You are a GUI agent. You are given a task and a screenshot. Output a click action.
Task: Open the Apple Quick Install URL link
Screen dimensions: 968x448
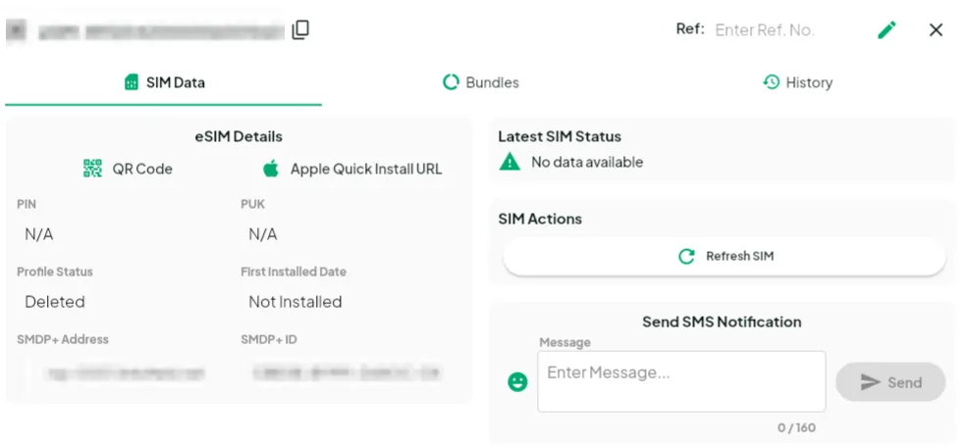click(365, 169)
